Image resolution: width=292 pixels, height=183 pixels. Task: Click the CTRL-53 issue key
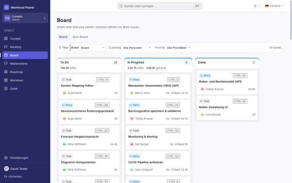(x=173, y=131)
